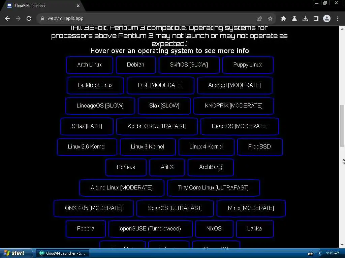This screenshot has width=345, height=258.
Task: Launch Fedora
Action: pyautogui.click(x=86, y=229)
